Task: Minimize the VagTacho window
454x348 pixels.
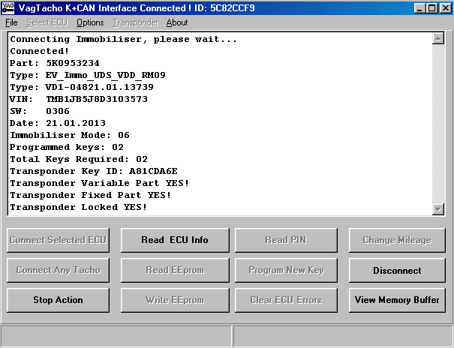Action: coord(419,8)
